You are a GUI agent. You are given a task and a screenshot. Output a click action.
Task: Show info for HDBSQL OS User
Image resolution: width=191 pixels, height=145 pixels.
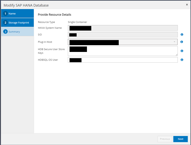(182, 60)
